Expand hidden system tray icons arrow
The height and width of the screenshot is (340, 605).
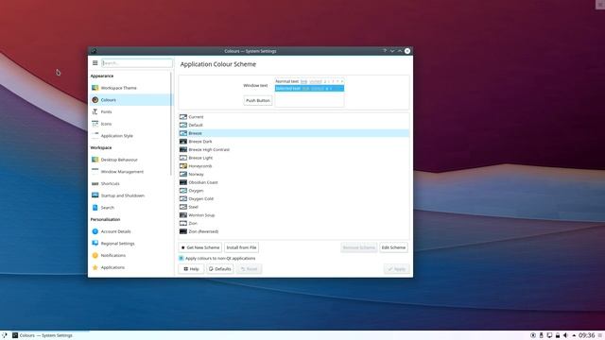574,335
